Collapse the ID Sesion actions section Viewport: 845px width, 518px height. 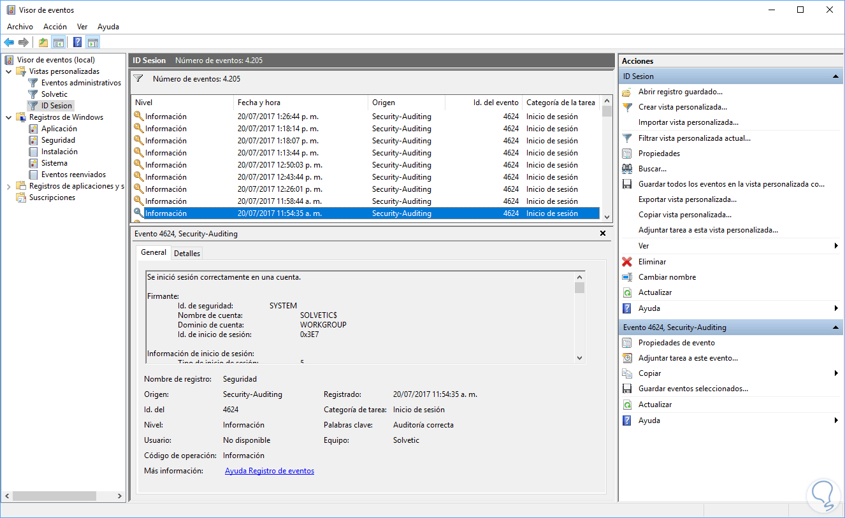(835, 76)
